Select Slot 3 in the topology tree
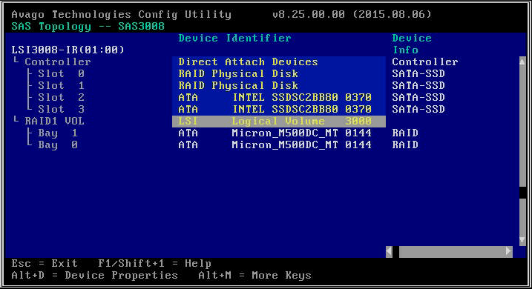 point(61,110)
